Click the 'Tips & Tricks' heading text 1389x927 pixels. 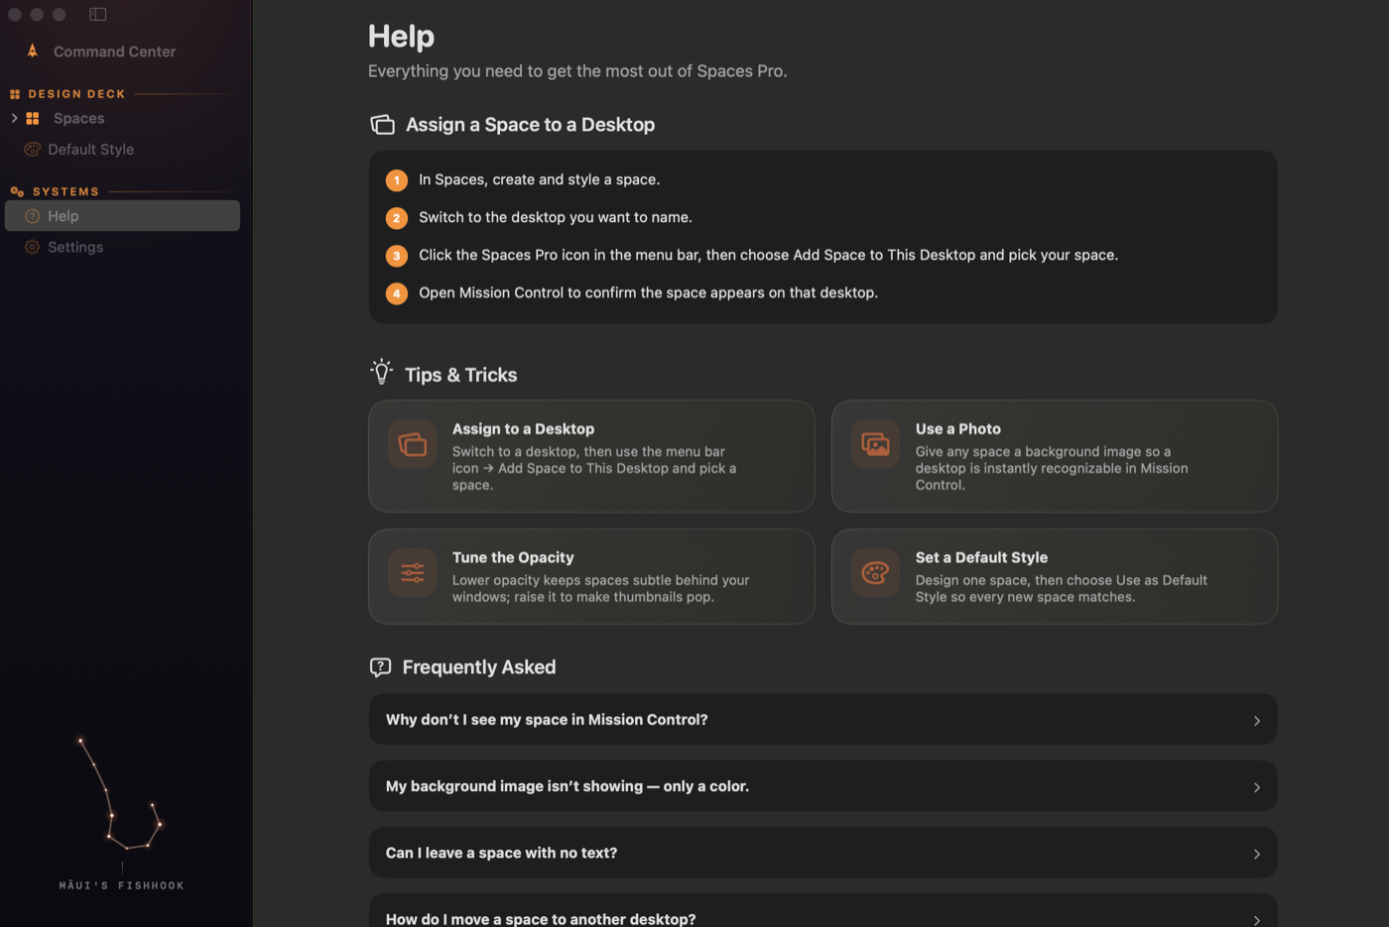[460, 375]
